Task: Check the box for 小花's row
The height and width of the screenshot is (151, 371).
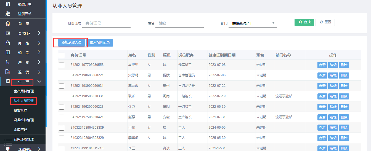Action: tap(62, 128)
